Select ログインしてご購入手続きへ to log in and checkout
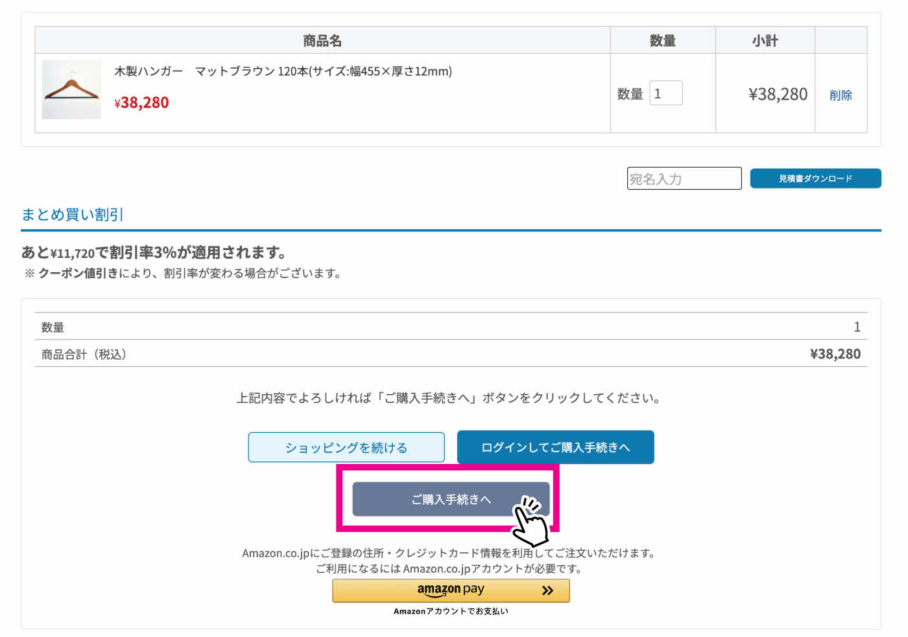 point(555,447)
